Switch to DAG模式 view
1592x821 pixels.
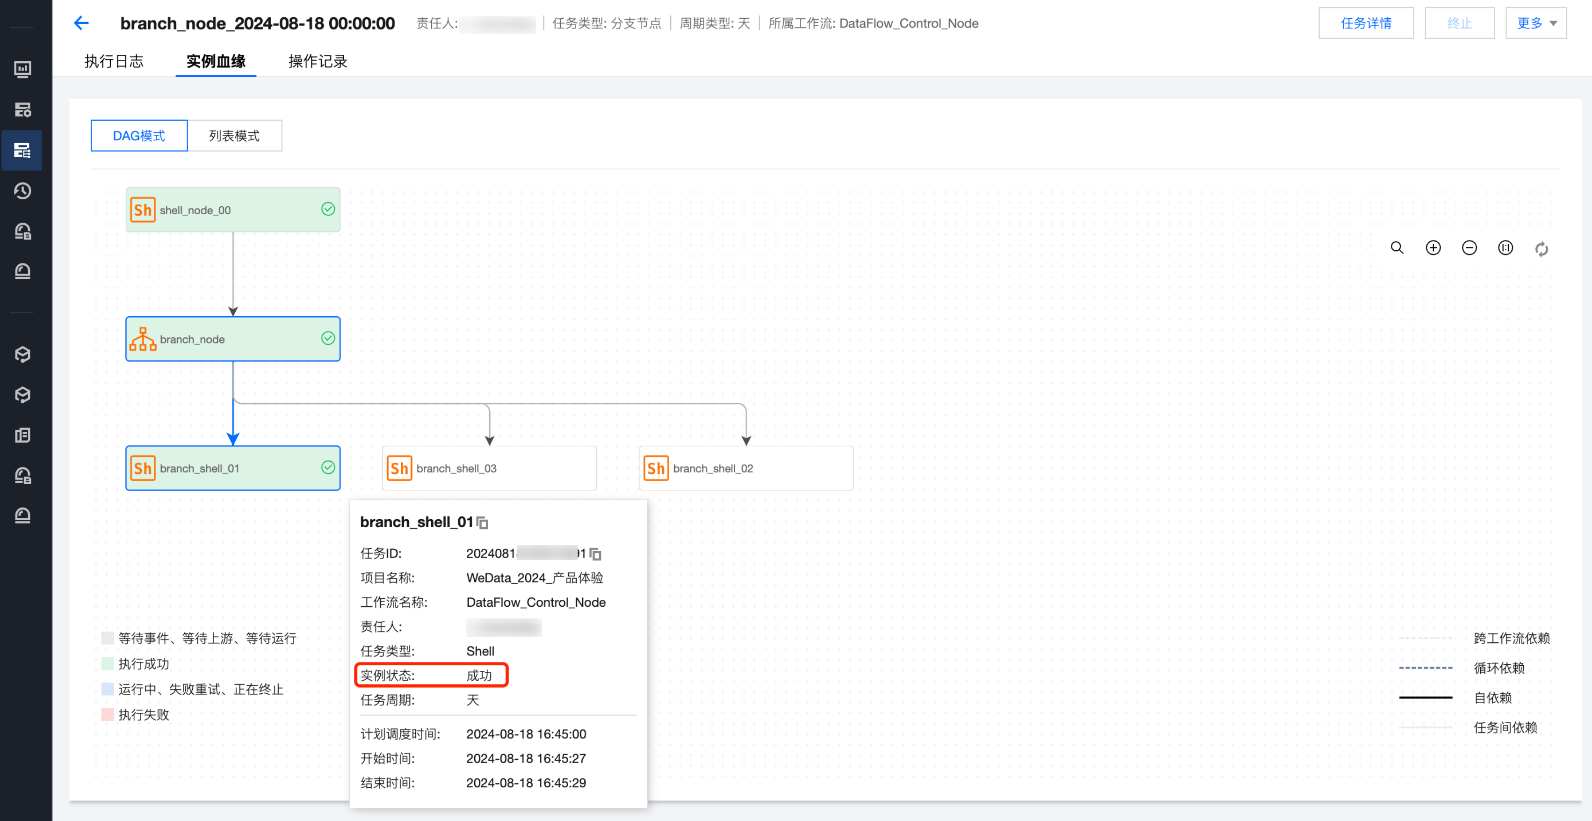point(139,135)
